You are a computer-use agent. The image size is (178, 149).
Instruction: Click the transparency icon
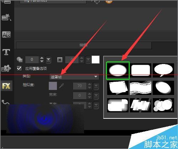coord(20,59)
